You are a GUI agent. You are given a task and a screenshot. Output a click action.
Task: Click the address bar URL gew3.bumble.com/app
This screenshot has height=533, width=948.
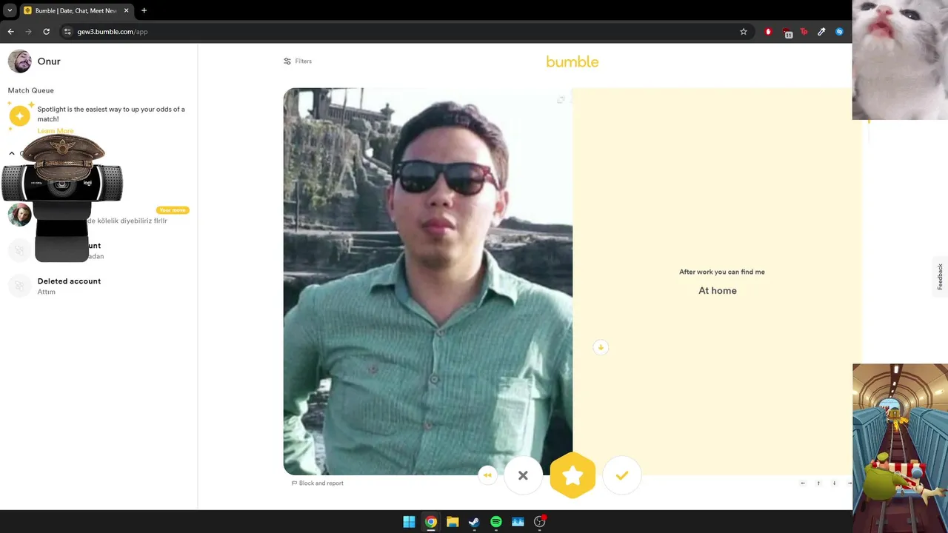pos(113,32)
